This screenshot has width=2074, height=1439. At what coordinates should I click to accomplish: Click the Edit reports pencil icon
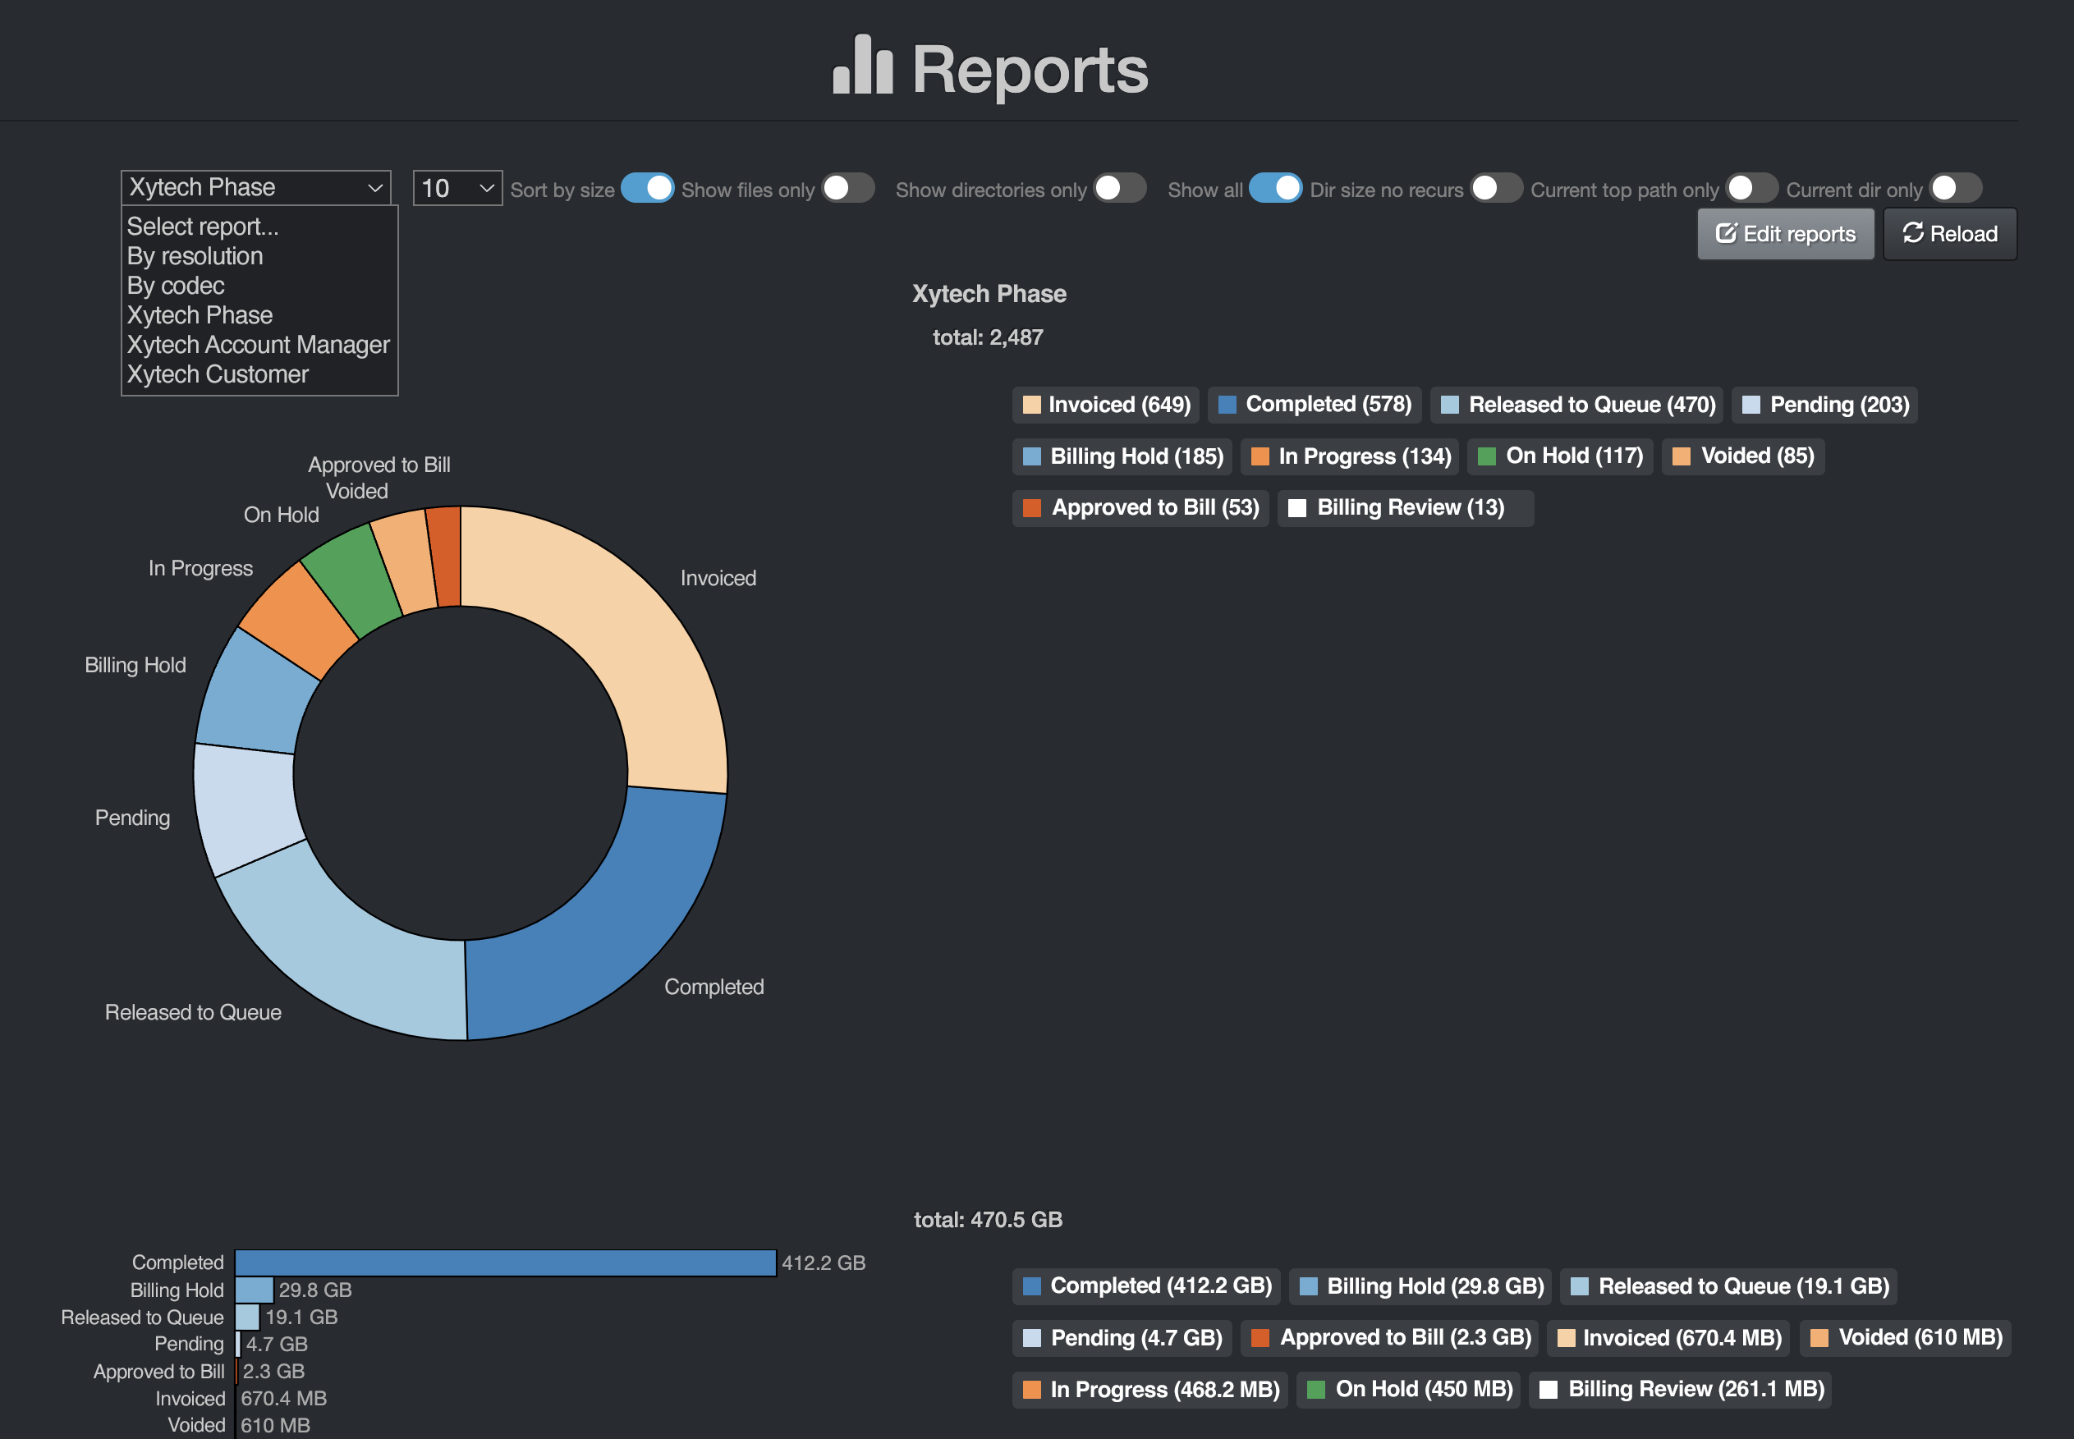click(1725, 233)
